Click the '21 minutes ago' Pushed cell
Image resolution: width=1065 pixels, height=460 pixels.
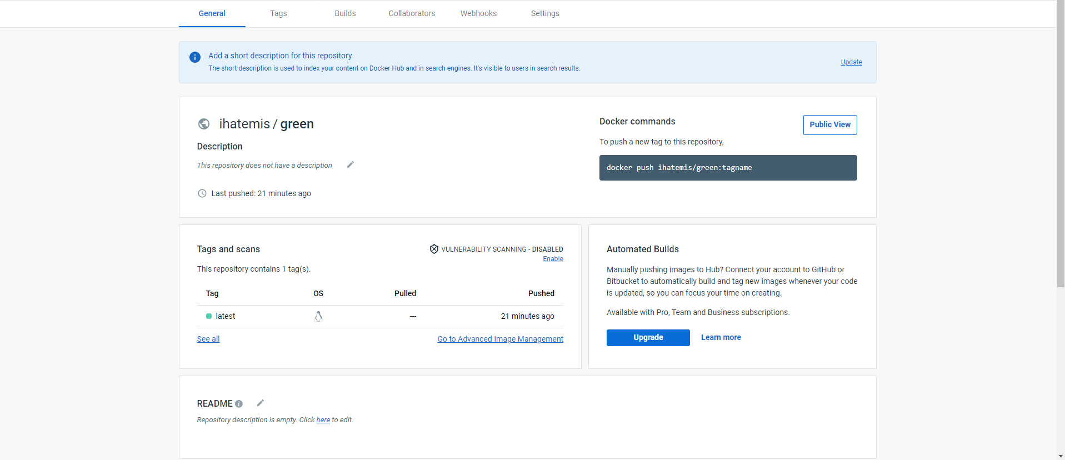point(528,316)
